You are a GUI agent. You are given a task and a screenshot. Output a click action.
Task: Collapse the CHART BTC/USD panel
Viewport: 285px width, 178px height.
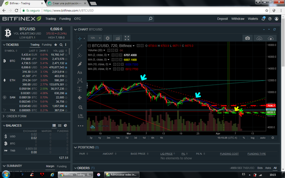(x=75, y=29)
